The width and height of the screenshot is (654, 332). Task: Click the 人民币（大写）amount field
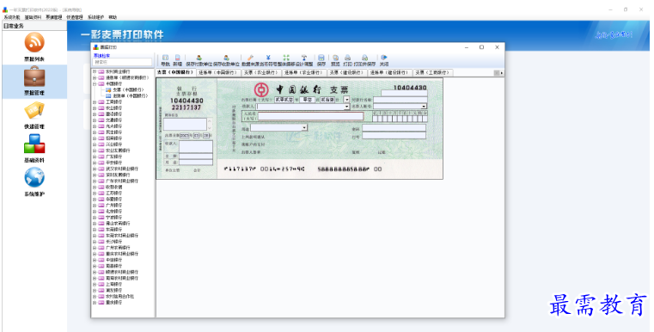pos(311,116)
